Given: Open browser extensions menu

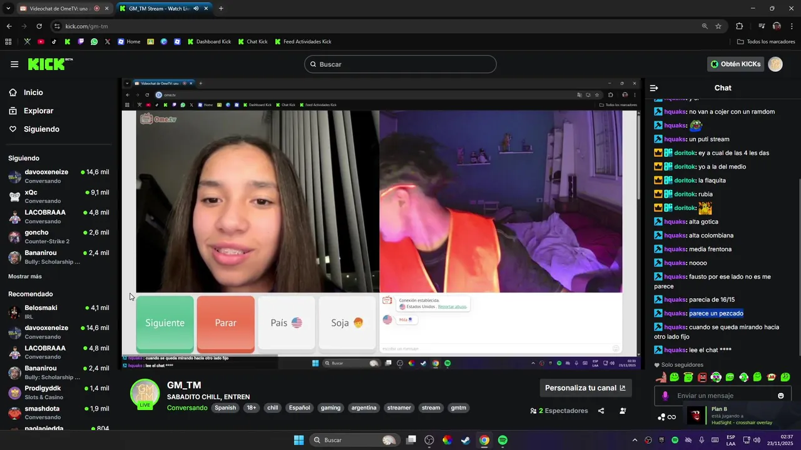Looking at the screenshot, I should coord(740,26).
